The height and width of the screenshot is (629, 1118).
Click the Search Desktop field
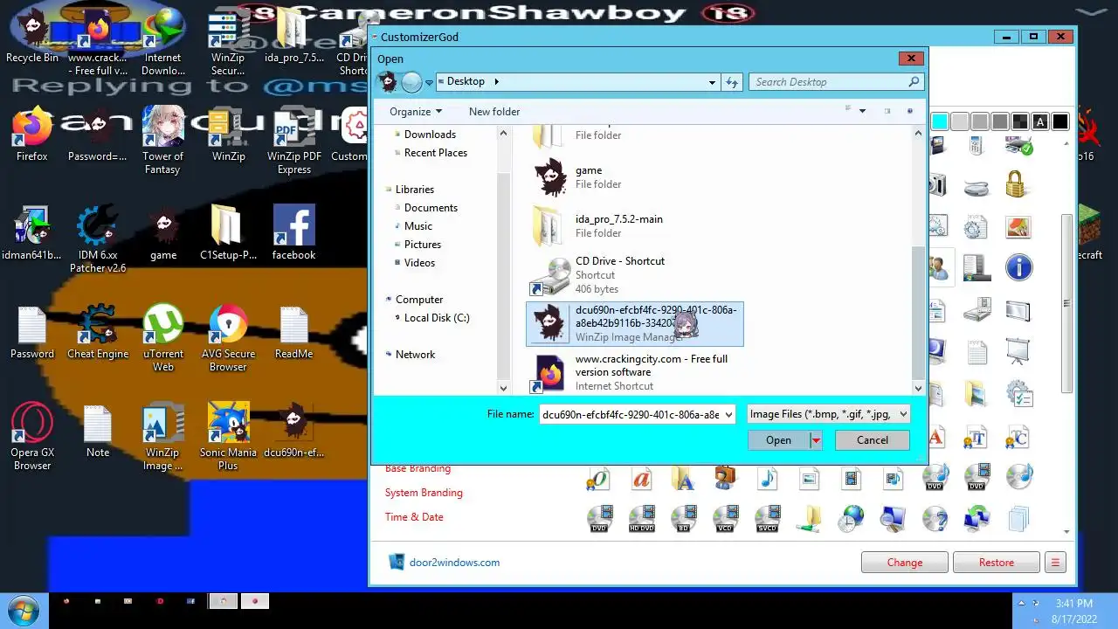click(836, 82)
